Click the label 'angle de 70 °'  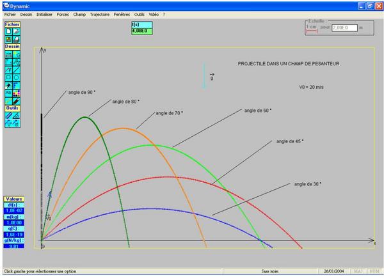click(170, 113)
